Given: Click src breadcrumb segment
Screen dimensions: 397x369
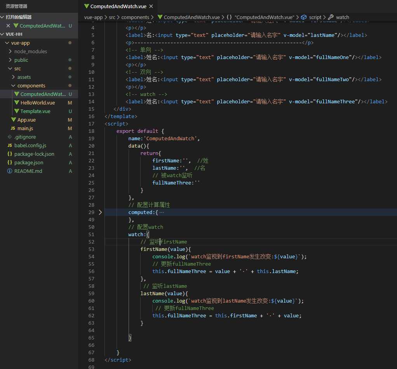Looking at the screenshot, I should click(x=112, y=17).
